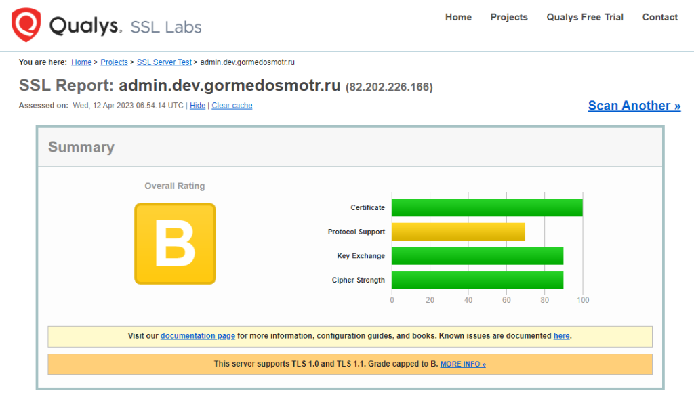
Task: Open the Home navigation item
Action: tap(458, 17)
